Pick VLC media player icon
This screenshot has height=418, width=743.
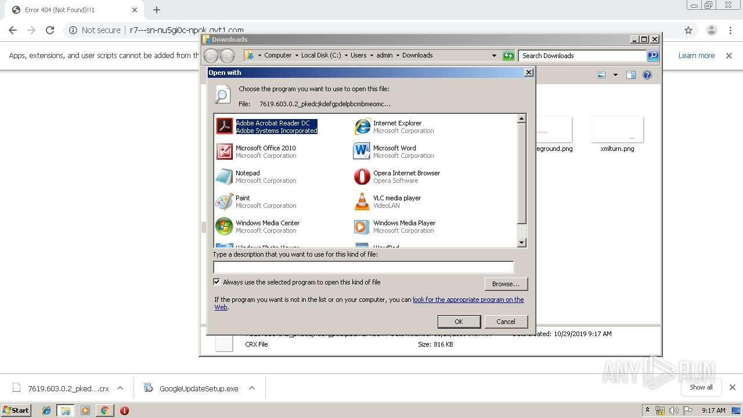point(362,201)
